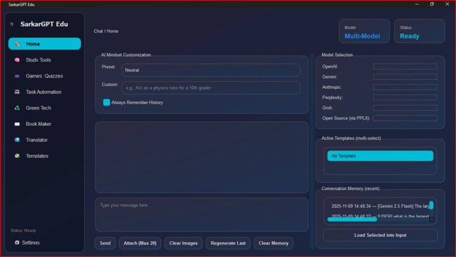Viewport: 456px width, 257px height.
Task: Open the Perplexity model dropdown
Action: pyautogui.click(x=405, y=97)
